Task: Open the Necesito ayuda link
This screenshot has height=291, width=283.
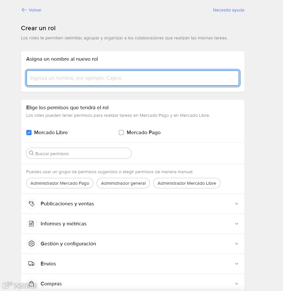Action: pos(228,10)
